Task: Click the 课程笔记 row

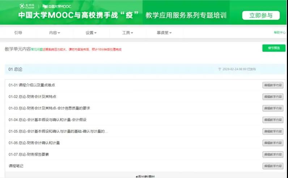Action: pos(16,166)
